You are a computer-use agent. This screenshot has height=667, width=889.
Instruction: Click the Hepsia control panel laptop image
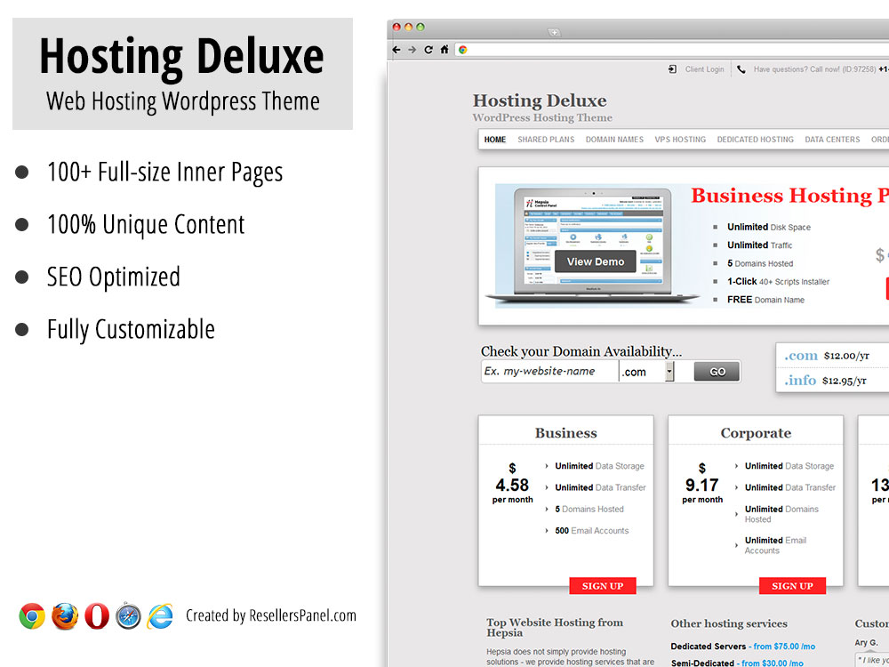pyautogui.click(x=592, y=245)
